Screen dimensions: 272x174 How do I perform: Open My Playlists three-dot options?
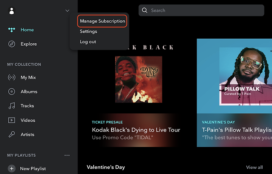[x=67, y=155]
